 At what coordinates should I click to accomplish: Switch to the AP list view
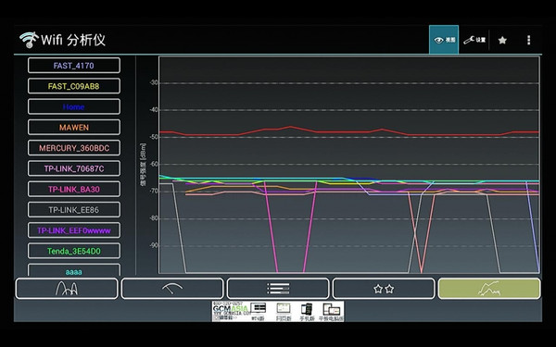coord(278,289)
